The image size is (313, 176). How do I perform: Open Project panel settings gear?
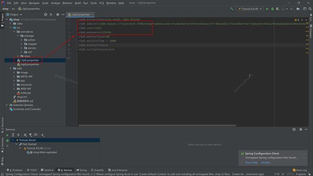click(57, 14)
